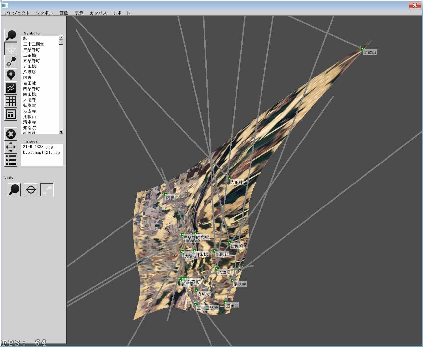
Task: Select 御影堂 in Symbols list
Action: (x=40, y=105)
